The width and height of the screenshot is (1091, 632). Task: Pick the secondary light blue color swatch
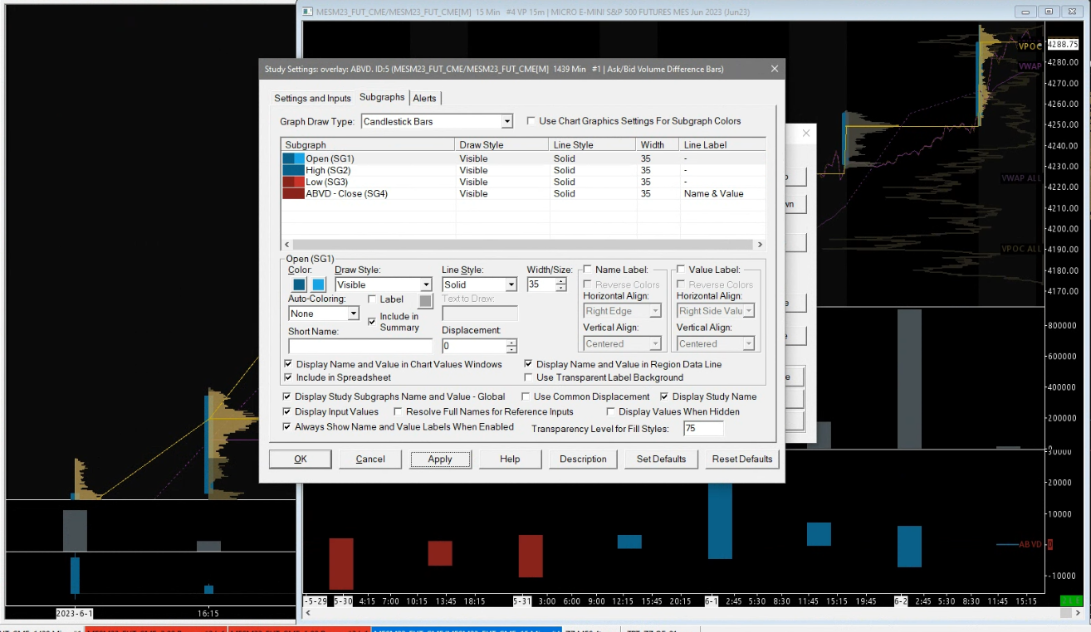(x=318, y=284)
